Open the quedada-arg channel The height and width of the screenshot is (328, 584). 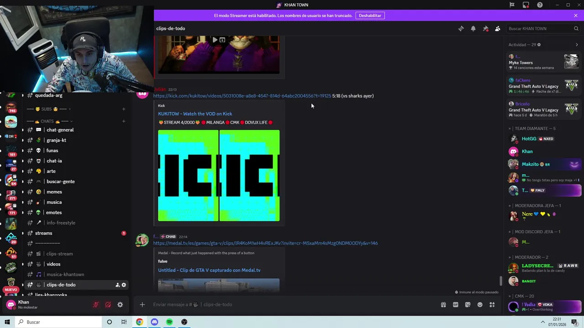77,95
